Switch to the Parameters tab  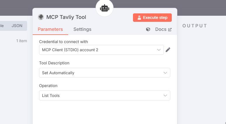click(50, 29)
